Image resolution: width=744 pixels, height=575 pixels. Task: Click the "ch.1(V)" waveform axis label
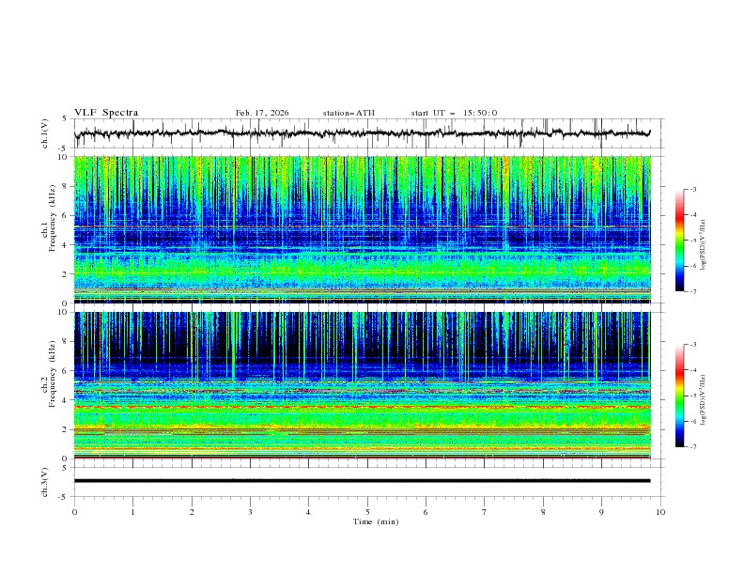coord(45,133)
